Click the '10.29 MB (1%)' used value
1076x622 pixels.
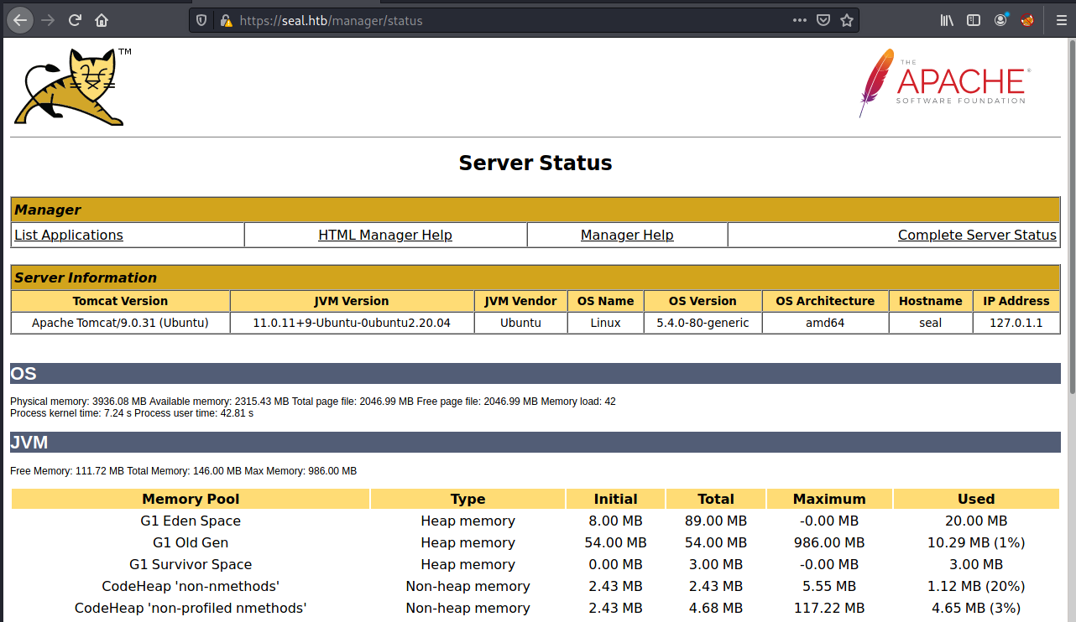[976, 542]
